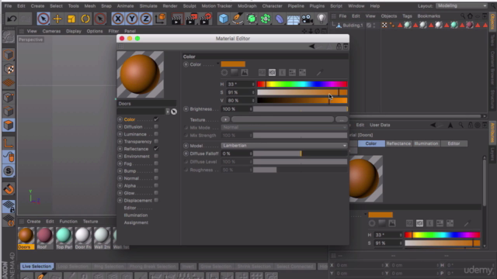This screenshot has width=497, height=279.
Task: Click the Texture browse ellipsis button
Action: point(342,119)
